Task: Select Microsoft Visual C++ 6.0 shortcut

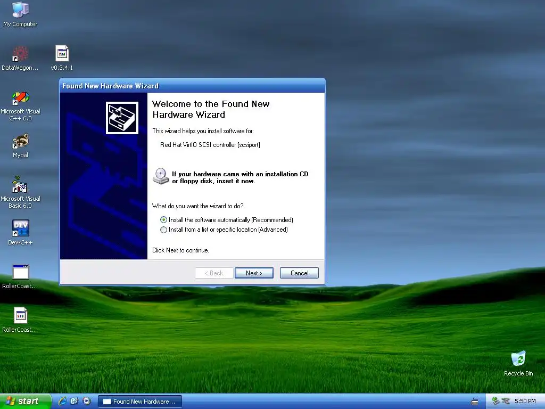Action: pos(21,106)
